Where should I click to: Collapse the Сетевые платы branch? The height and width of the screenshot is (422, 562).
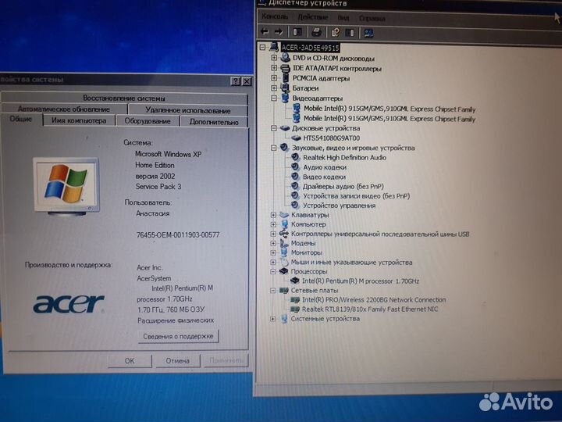tap(273, 290)
